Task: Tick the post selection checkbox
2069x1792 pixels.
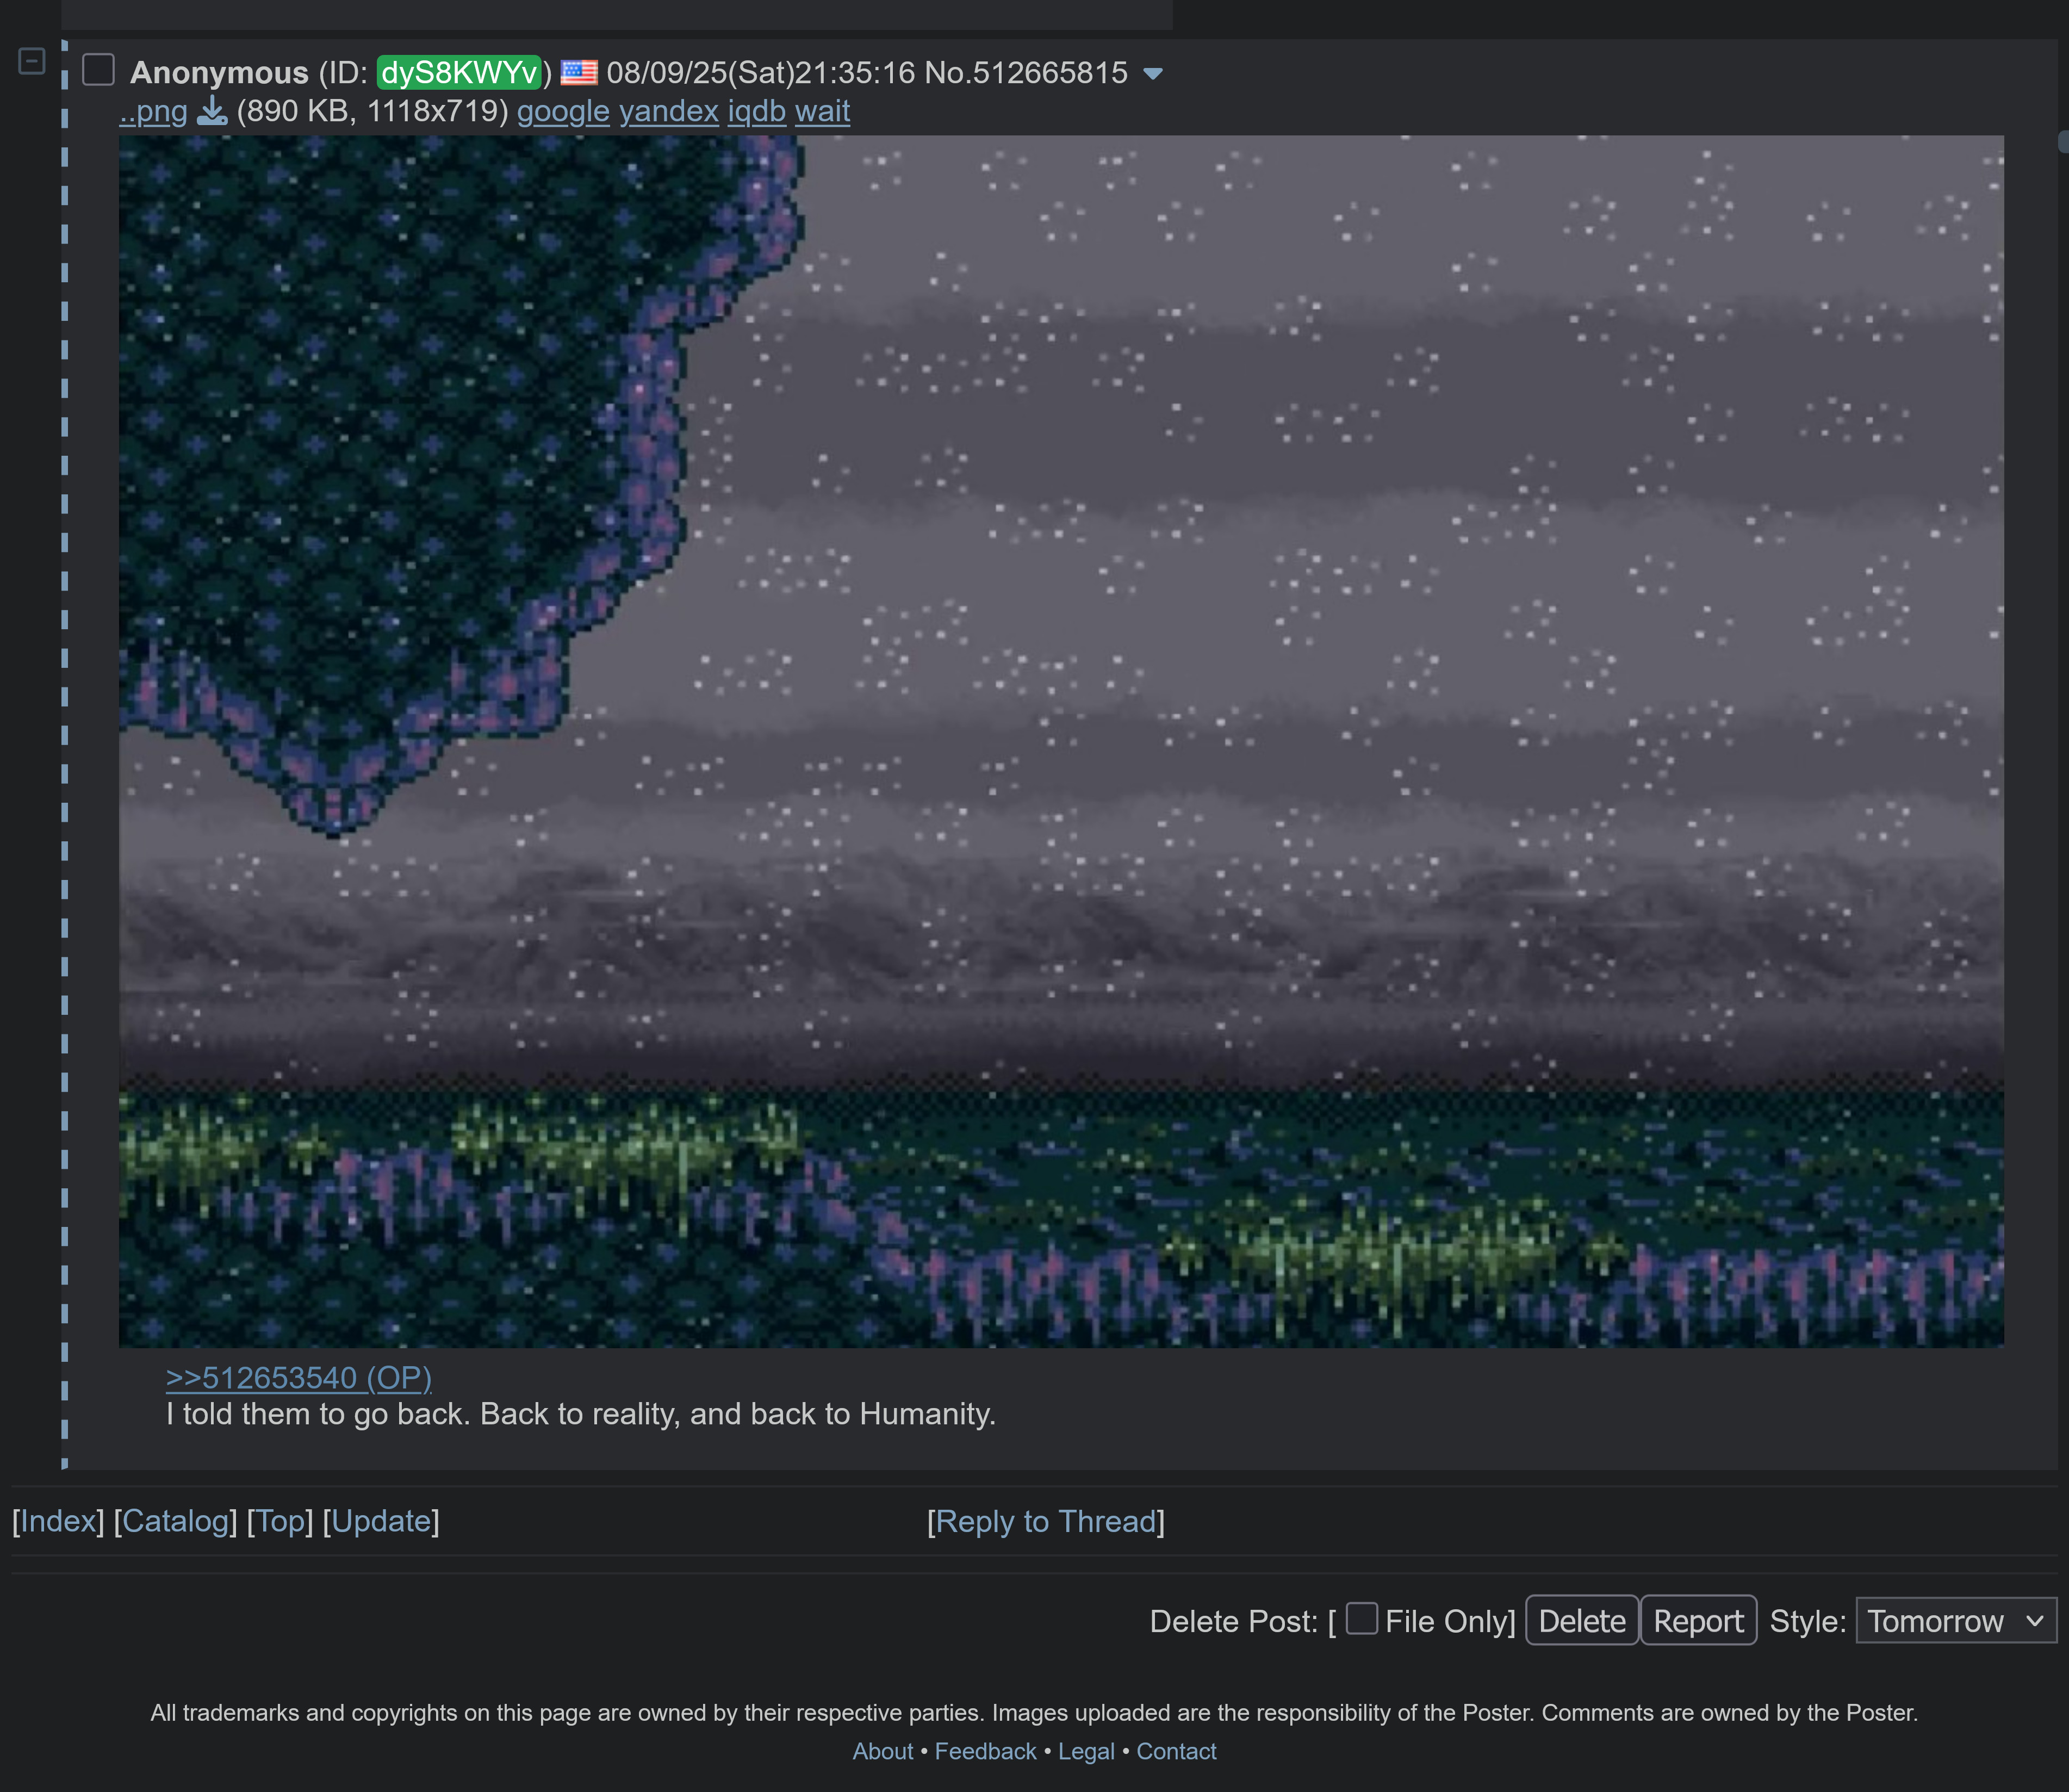Action: click(98, 70)
